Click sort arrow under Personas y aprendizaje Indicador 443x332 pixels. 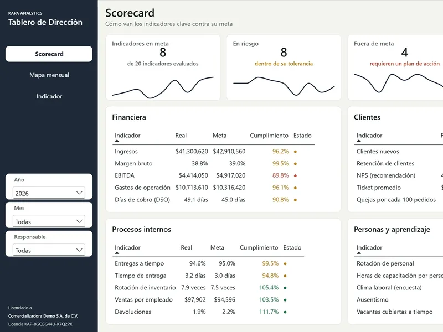pos(359,253)
